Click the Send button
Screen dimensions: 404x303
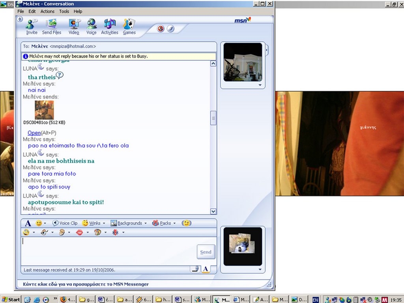tap(206, 252)
